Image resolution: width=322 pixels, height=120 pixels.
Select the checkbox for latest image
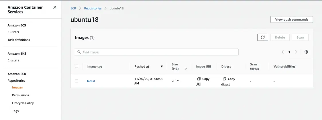pyautogui.click(x=76, y=81)
